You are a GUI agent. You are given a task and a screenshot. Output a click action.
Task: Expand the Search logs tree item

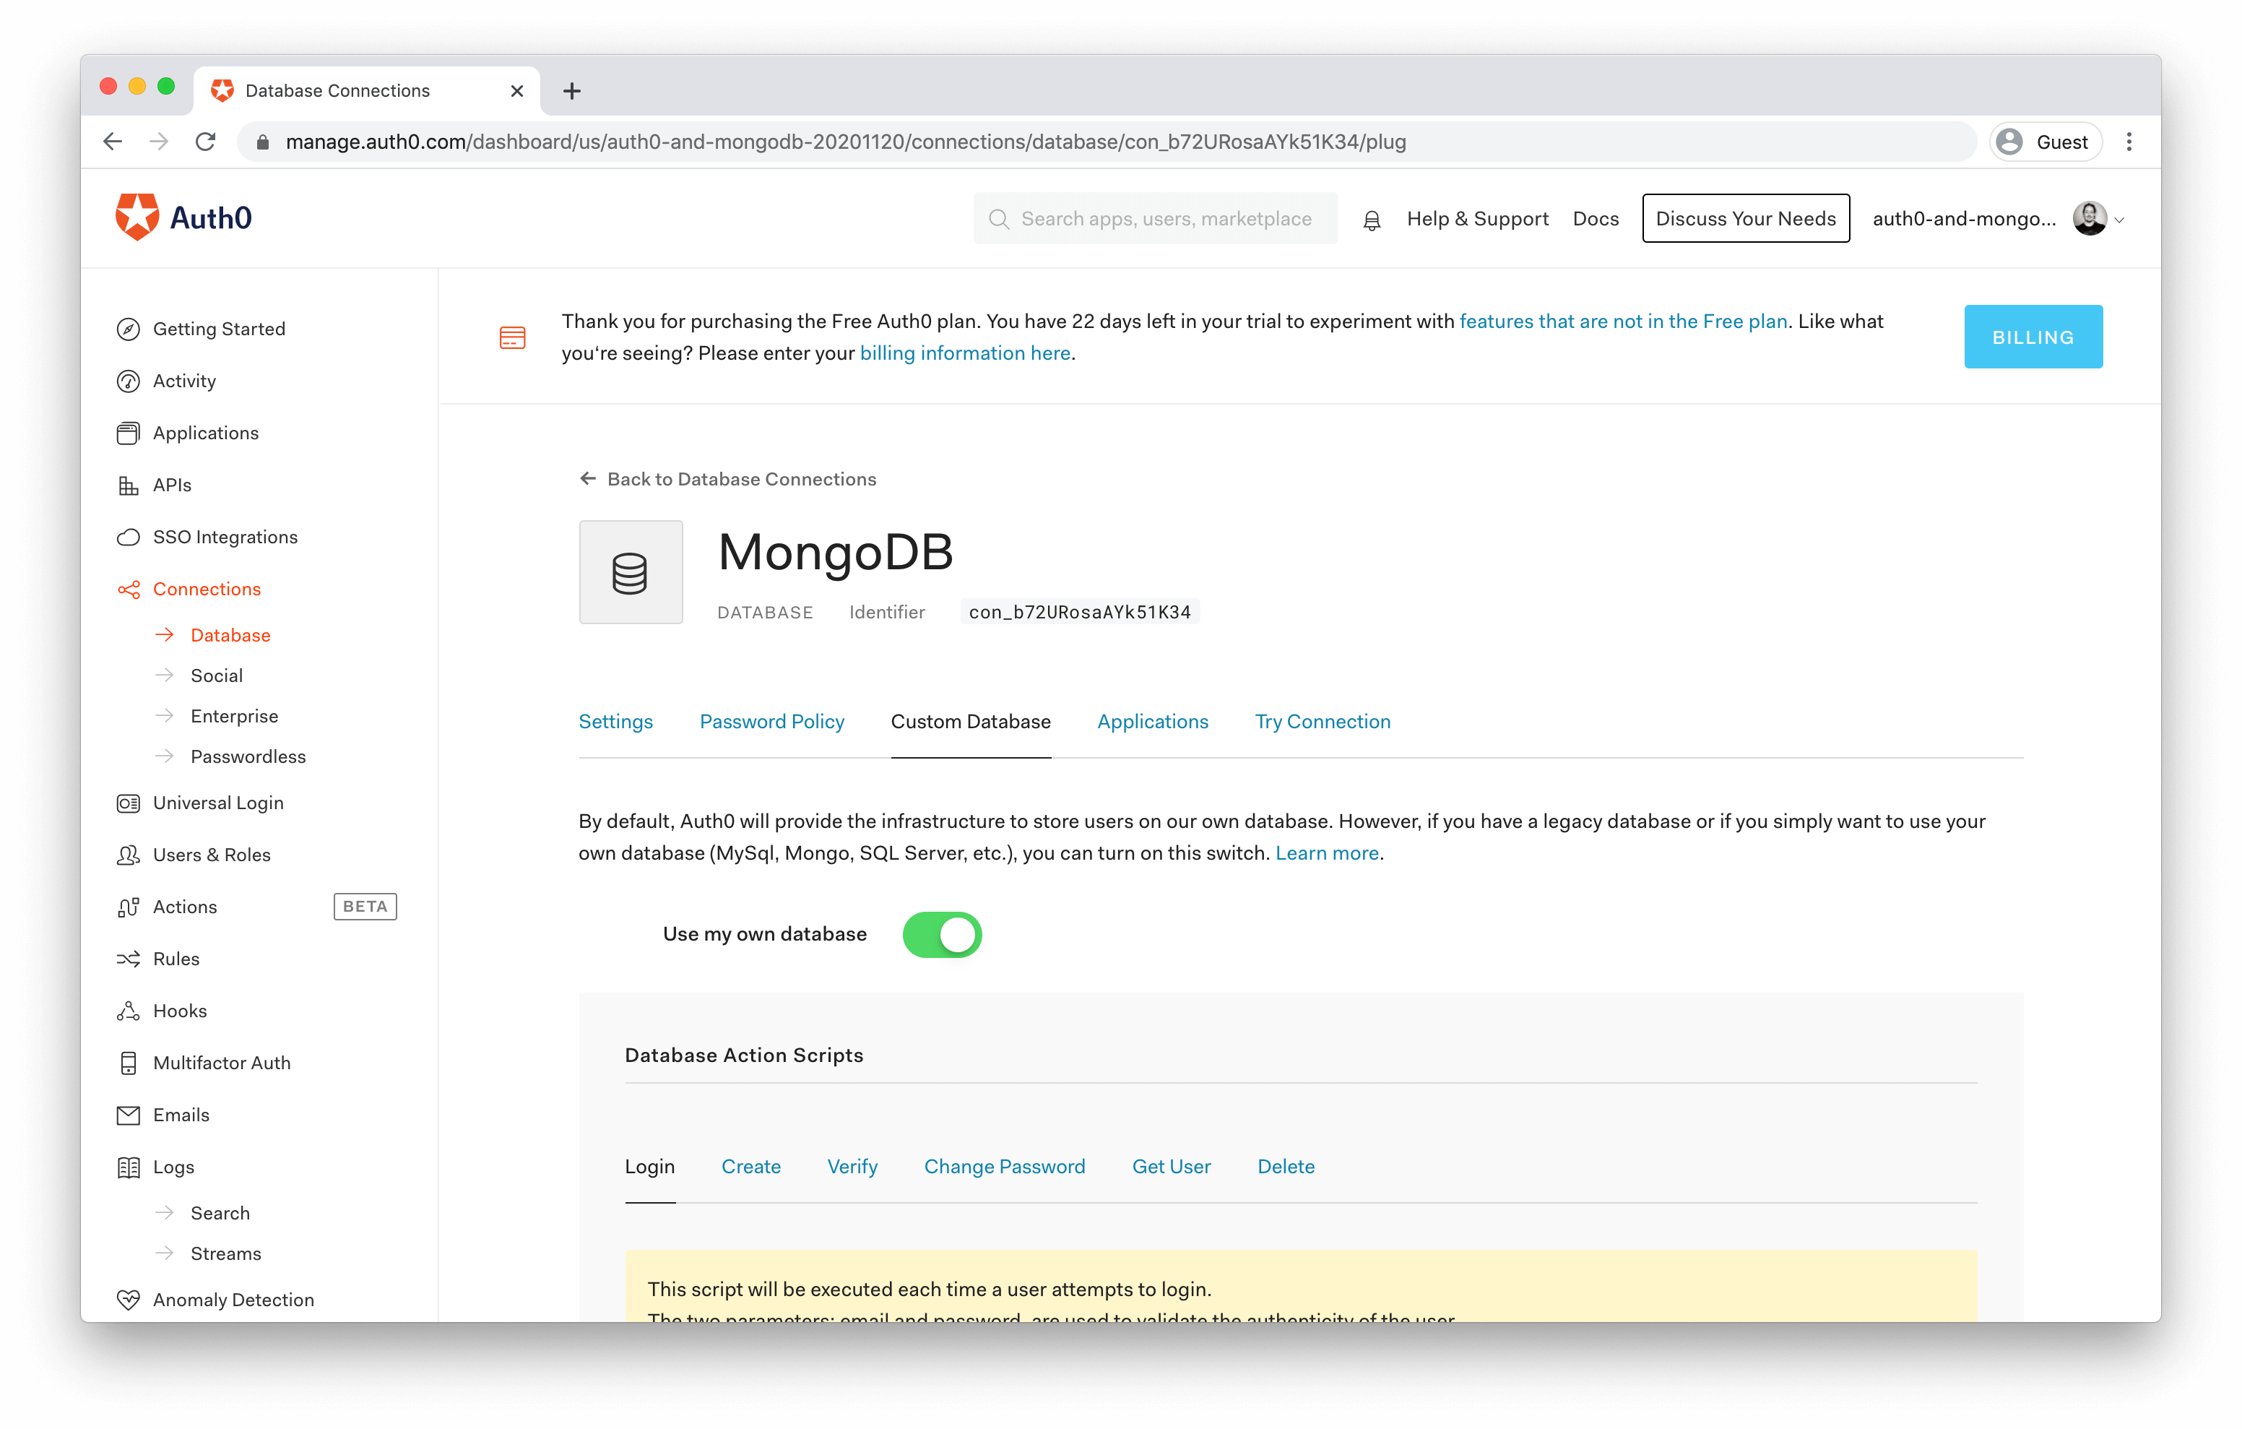(220, 1212)
